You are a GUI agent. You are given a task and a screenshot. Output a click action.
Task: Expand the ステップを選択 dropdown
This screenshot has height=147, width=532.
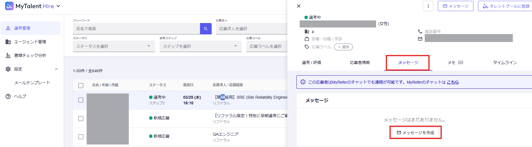point(201,46)
